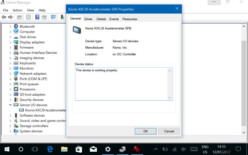Click OK in the Properties dialog
This screenshot has width=248, height=155.
tap(146, 131)
